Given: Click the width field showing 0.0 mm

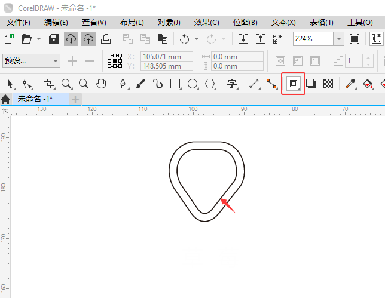Looking at the screenshot, I should (x=237, y=57).
